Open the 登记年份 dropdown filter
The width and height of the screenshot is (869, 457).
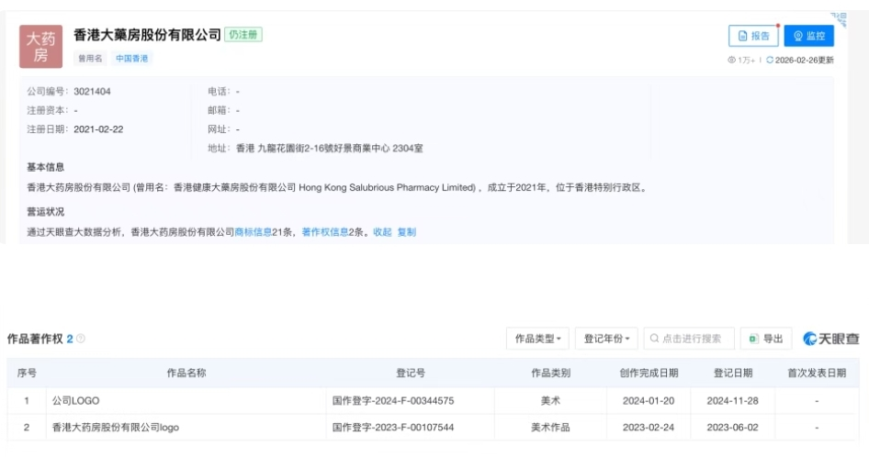pyautogui.click(x=606, y=339)
